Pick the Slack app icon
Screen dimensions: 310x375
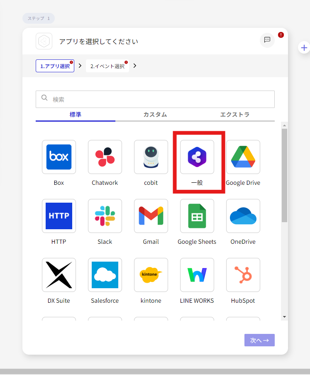(105, 216)
